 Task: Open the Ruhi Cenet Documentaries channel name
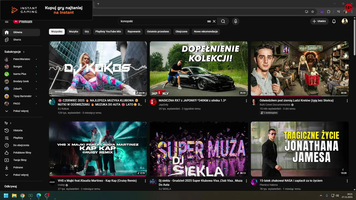tap(275, 105)
